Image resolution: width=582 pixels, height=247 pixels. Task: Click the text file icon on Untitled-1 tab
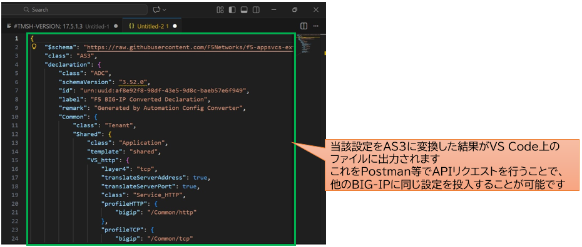tap(9, 26)
